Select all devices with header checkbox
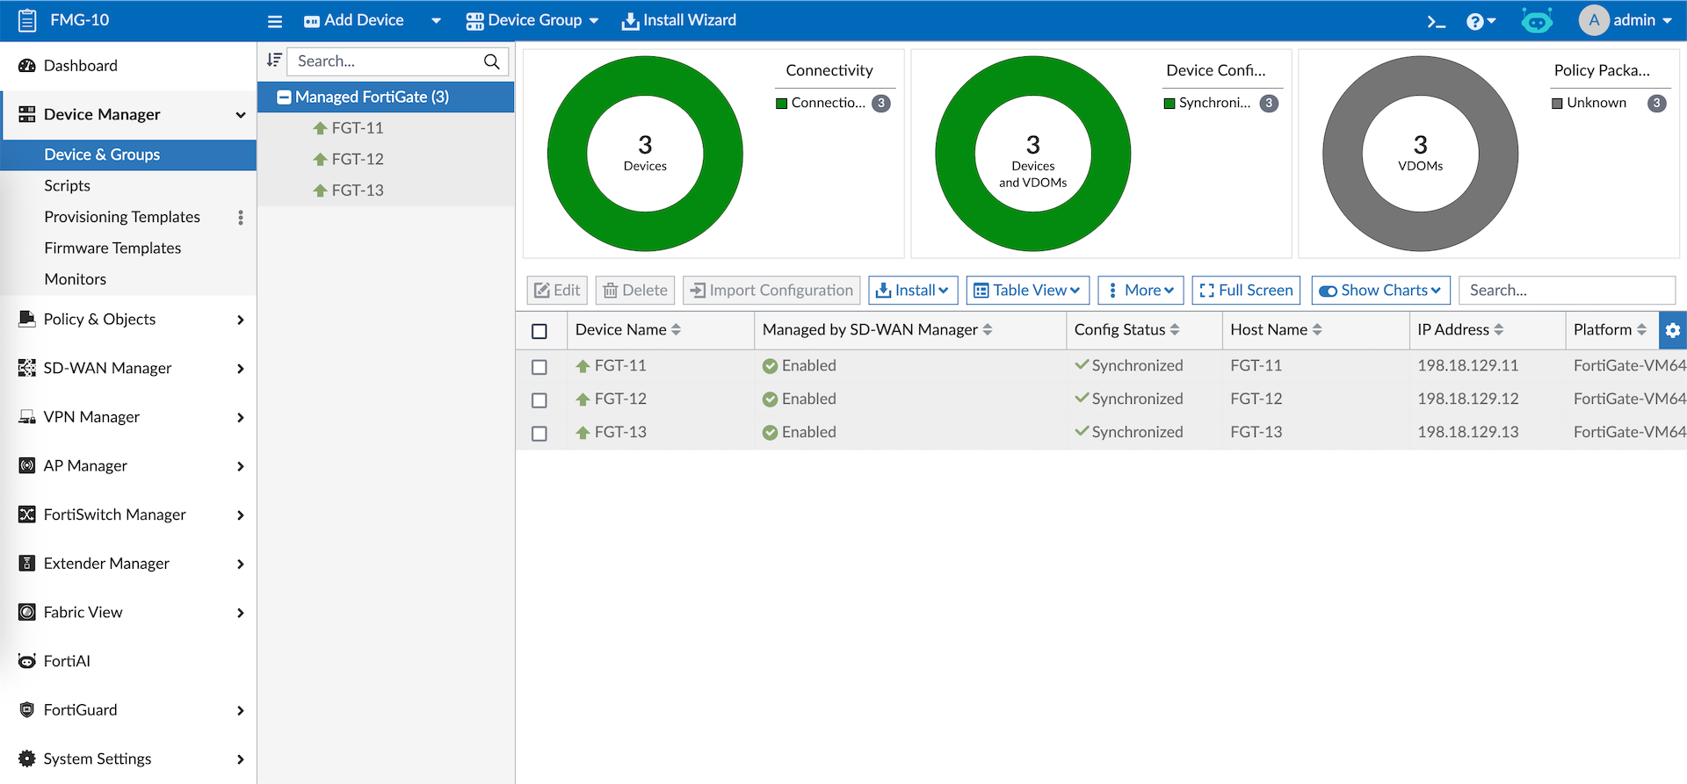This screenshot has height=784, width=1687. [x=539, y=331]
